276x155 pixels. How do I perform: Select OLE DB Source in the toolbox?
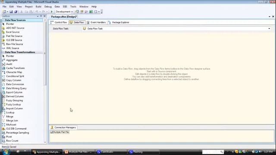14,40
